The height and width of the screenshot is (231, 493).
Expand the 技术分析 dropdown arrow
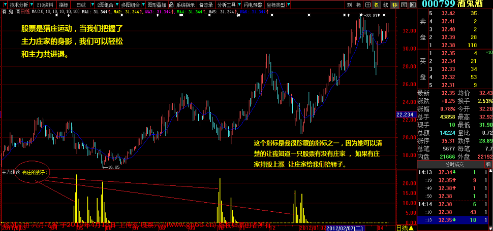[32, 4]
